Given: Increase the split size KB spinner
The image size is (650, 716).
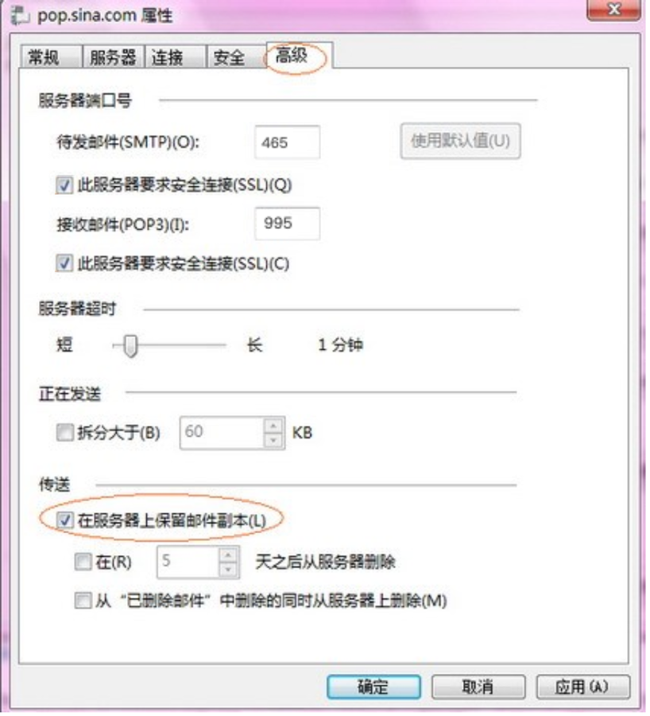Looking at the screenshot, I should click(273, 426).
